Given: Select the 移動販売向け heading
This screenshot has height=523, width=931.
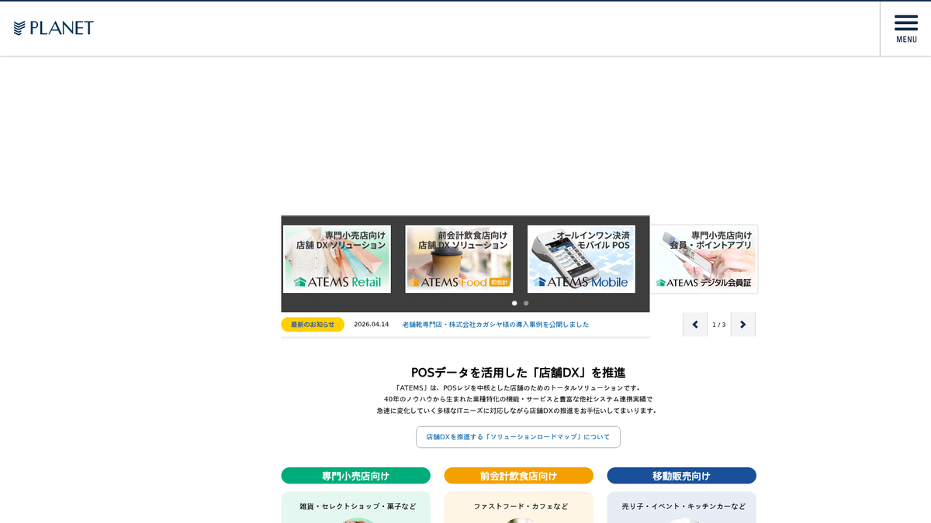Looking at the screenshot, I should (x=682, y=476).
